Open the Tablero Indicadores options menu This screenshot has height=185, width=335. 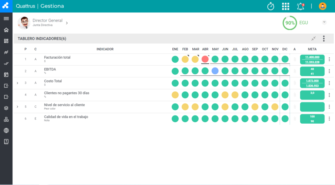(x=324, y=39)
